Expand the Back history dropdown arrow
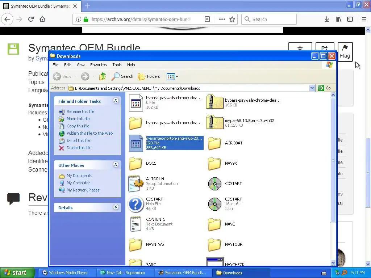This screenshot has height=278, width=371. pos(75,76)
